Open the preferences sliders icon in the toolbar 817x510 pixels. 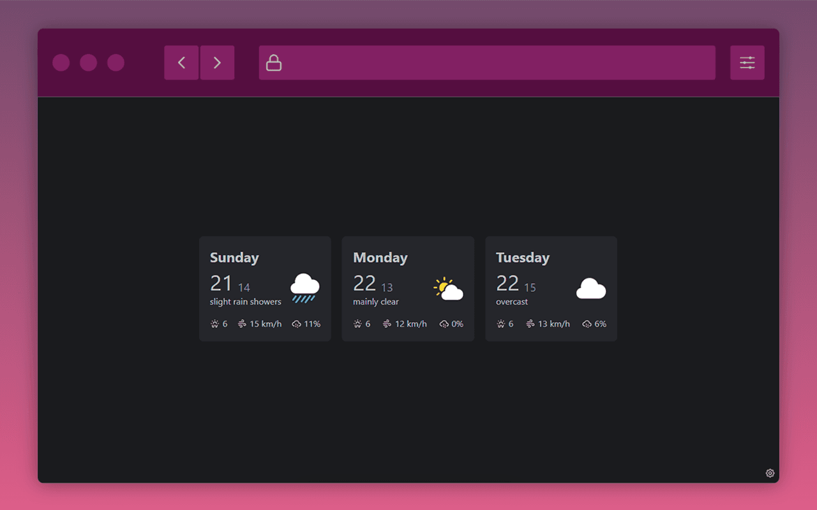point(747,62)
